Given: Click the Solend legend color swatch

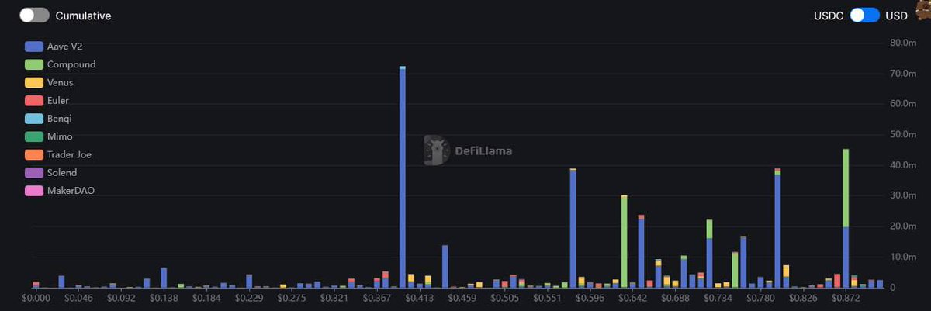Looking at the screenshot, I should [x=34, y=172].
